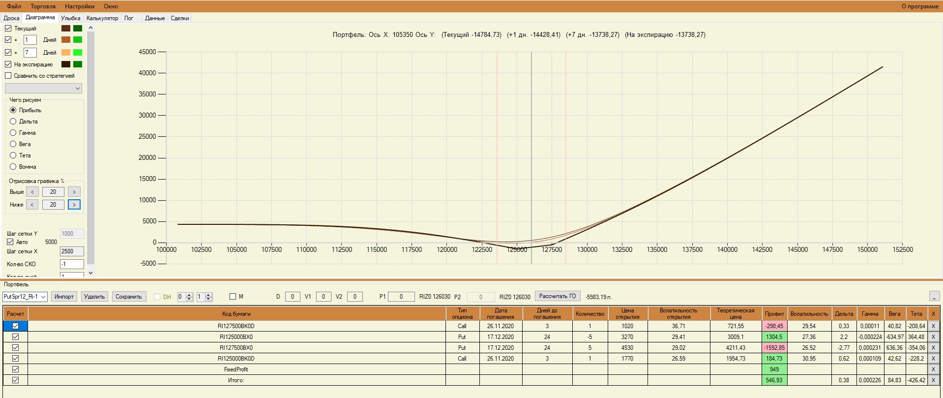943x398 pixels.
Task: Pick the green swatch in the Текущий row
Action: [78, 29]
